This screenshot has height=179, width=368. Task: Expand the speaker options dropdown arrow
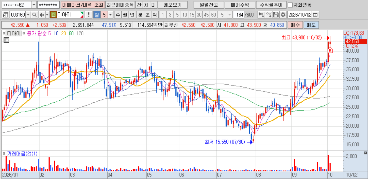[47, 15]
